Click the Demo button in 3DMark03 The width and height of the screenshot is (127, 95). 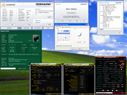click(48, 28)
